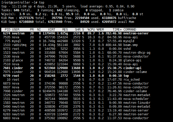
Task: Click PID 7535 in the nova-api row
Action: (x=7, y=37)
